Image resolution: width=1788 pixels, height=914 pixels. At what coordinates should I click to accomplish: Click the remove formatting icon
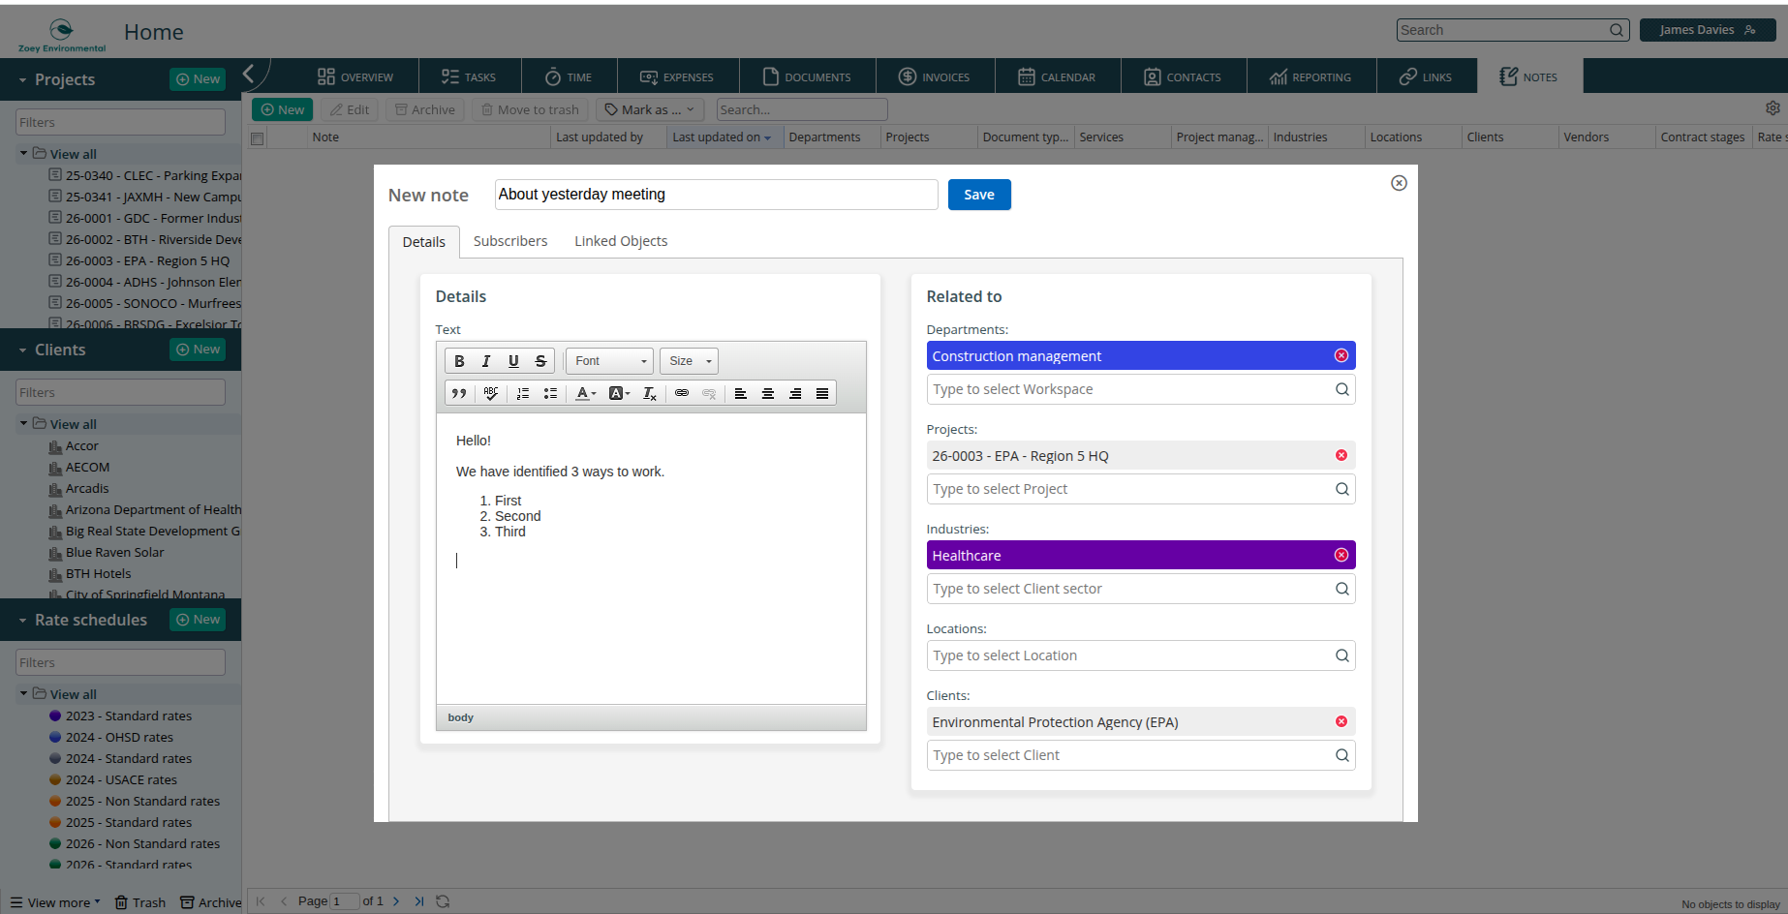point(650,393)
